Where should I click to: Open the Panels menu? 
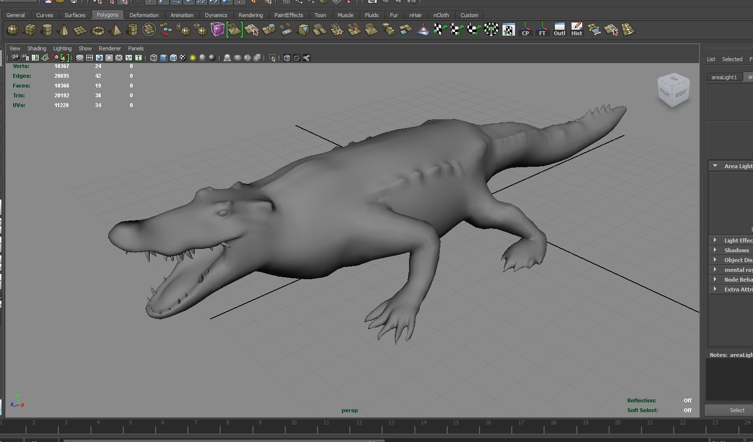pos(136,48)
